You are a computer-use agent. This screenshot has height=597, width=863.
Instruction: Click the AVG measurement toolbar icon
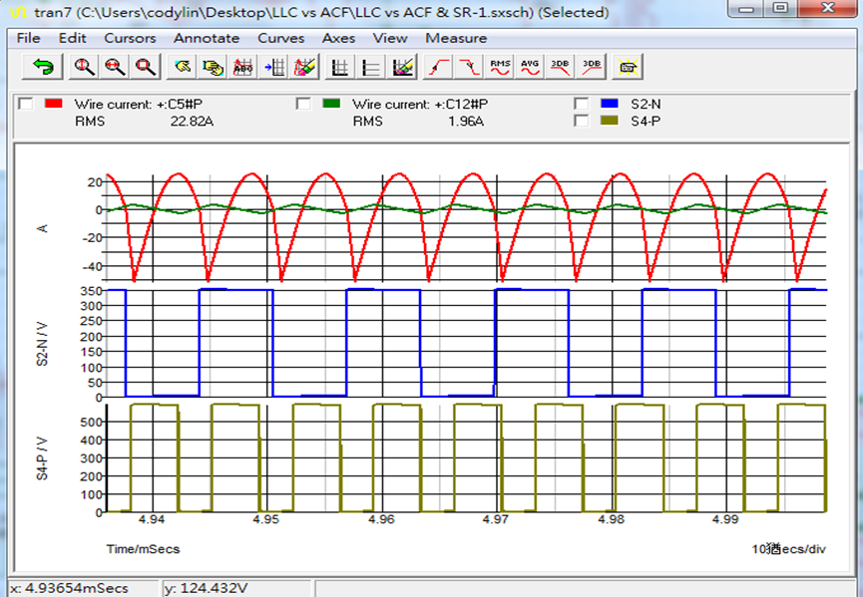point(530,67)
